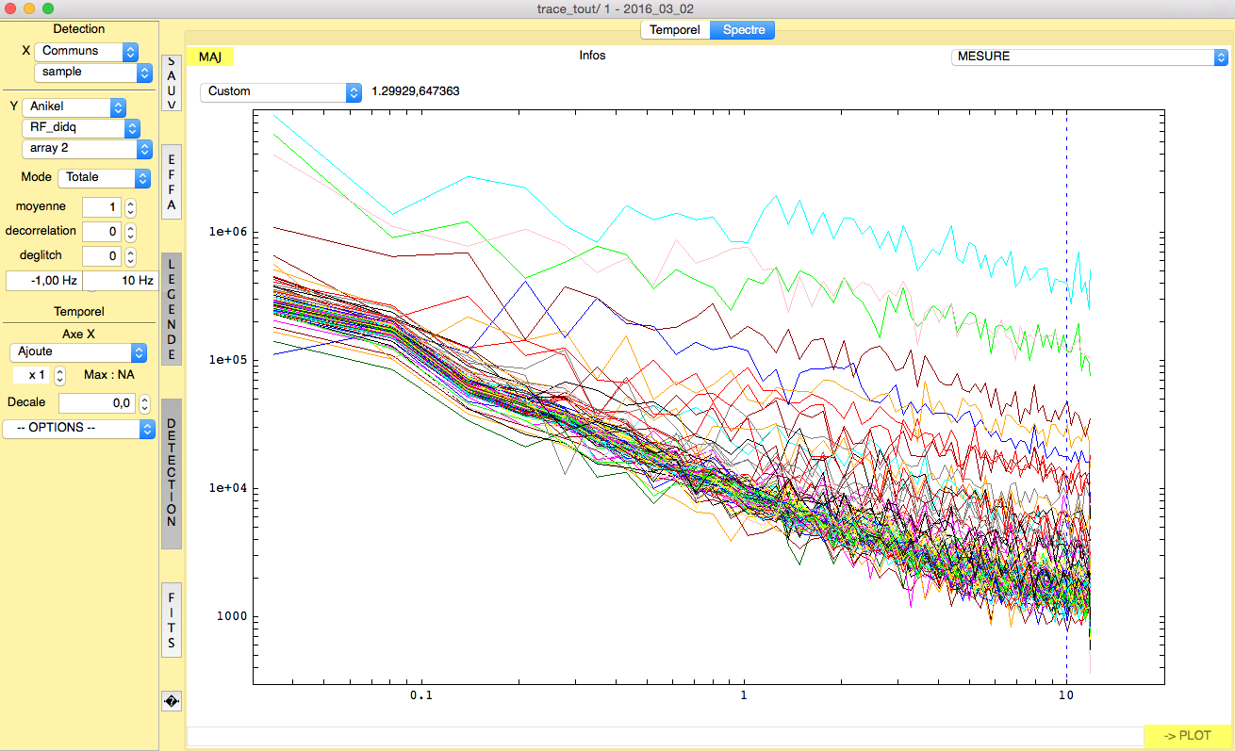
Task: Open the Anikel Y-source dropdown
Action: click(x=74, y=107)
